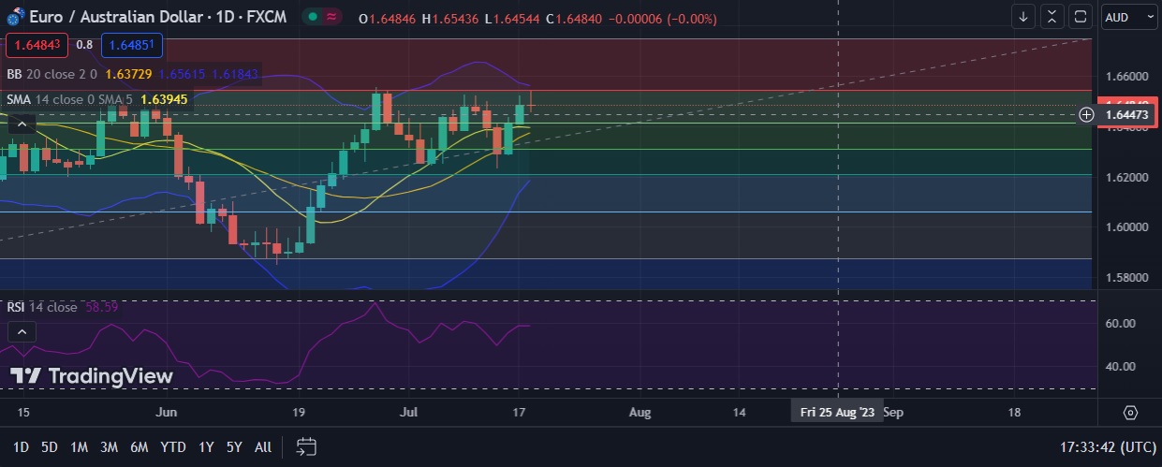1162x467 pixels.
Task: Set the range to All
Action: [263, 447]
